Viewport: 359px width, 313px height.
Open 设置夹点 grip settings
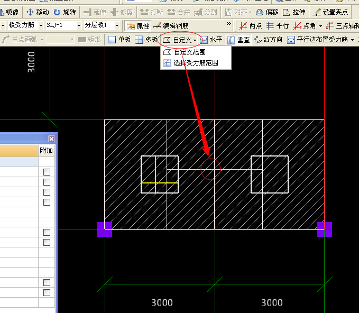pos(330,12)
